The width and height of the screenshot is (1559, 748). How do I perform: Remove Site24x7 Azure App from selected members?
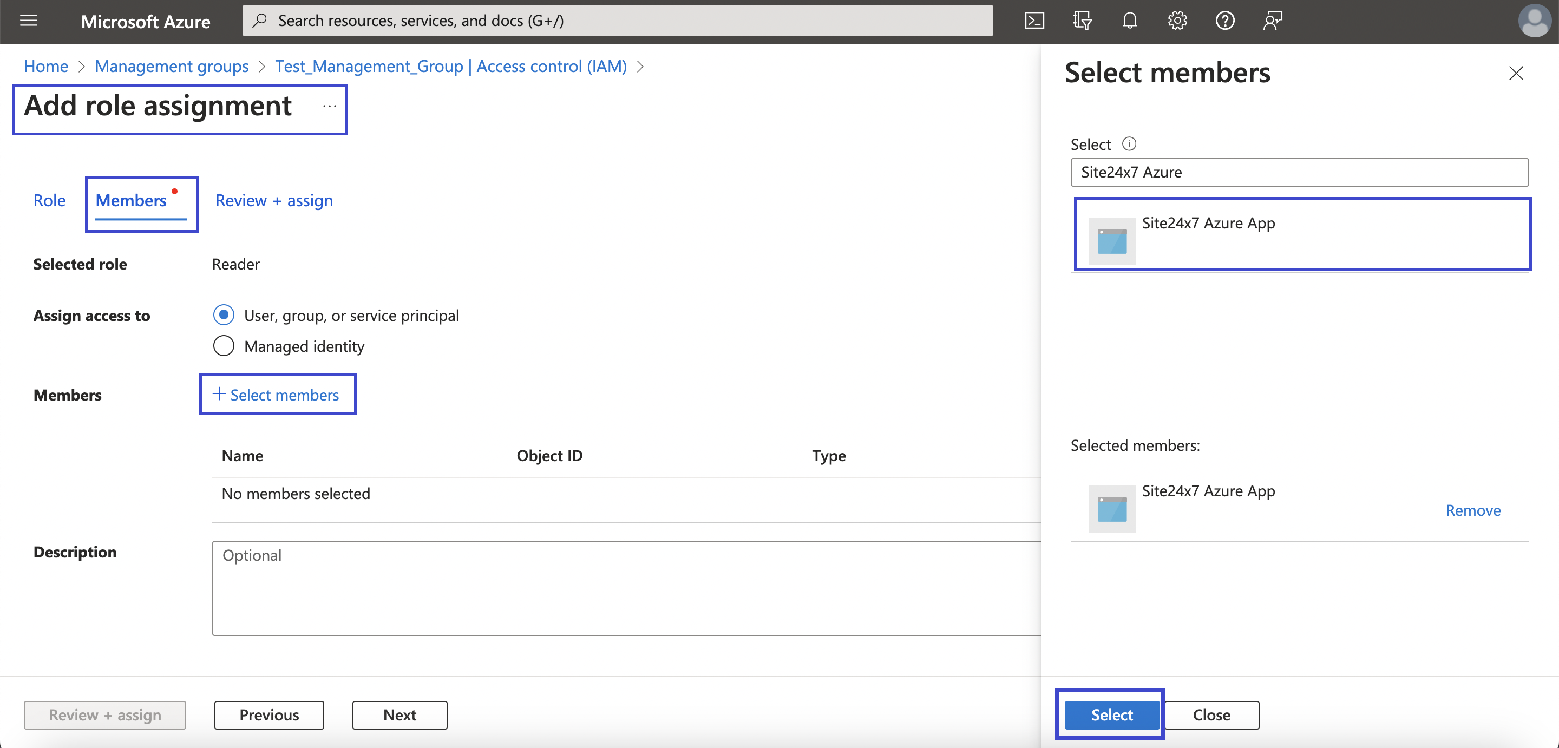tap(1473, 510)
